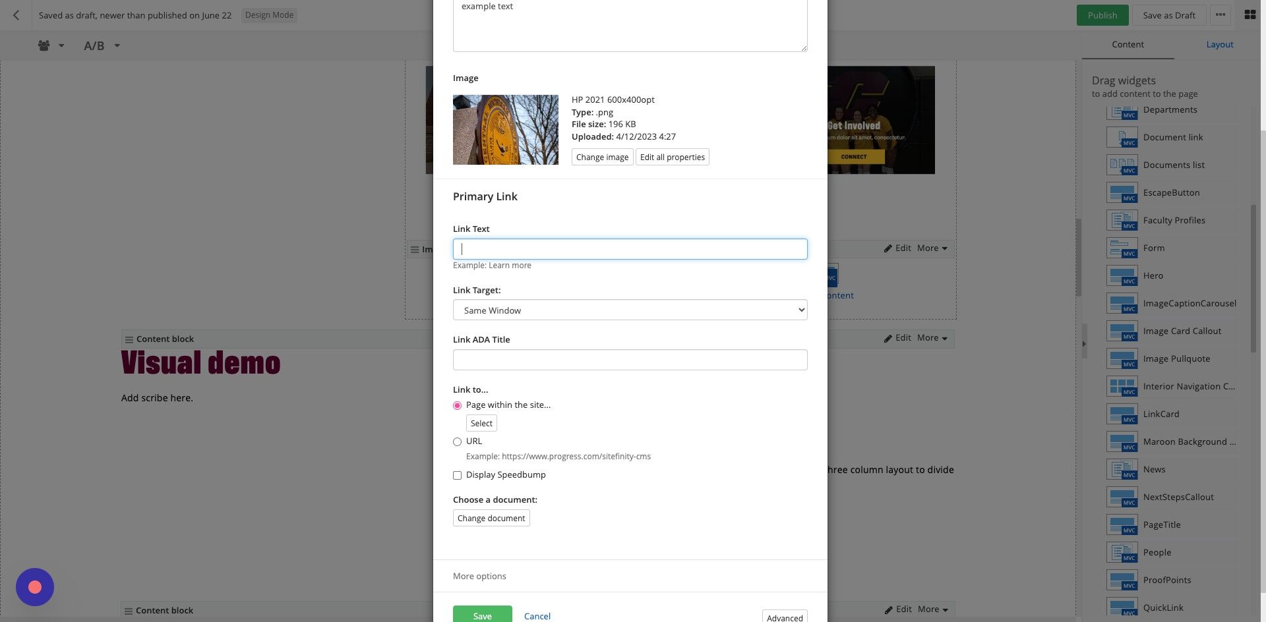Focus the Link Text input field
1266x622 pixels.
point(630,249)
